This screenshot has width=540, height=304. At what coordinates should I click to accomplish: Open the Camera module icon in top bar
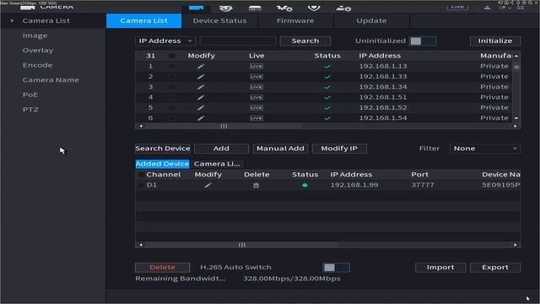pyautogui.click(x=197, y=8)
